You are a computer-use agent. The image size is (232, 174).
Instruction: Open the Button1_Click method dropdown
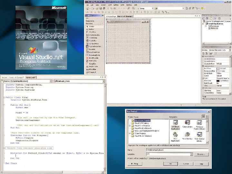[104, 81]
